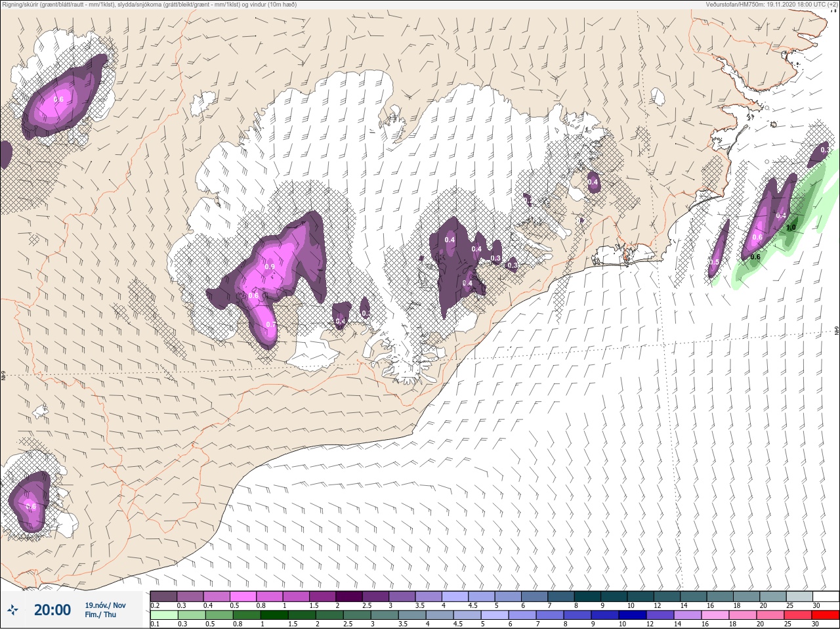The image size is (840, 629).
Task: Click the 0.7 precipitation value on map
Action: (x=271, y=324)
